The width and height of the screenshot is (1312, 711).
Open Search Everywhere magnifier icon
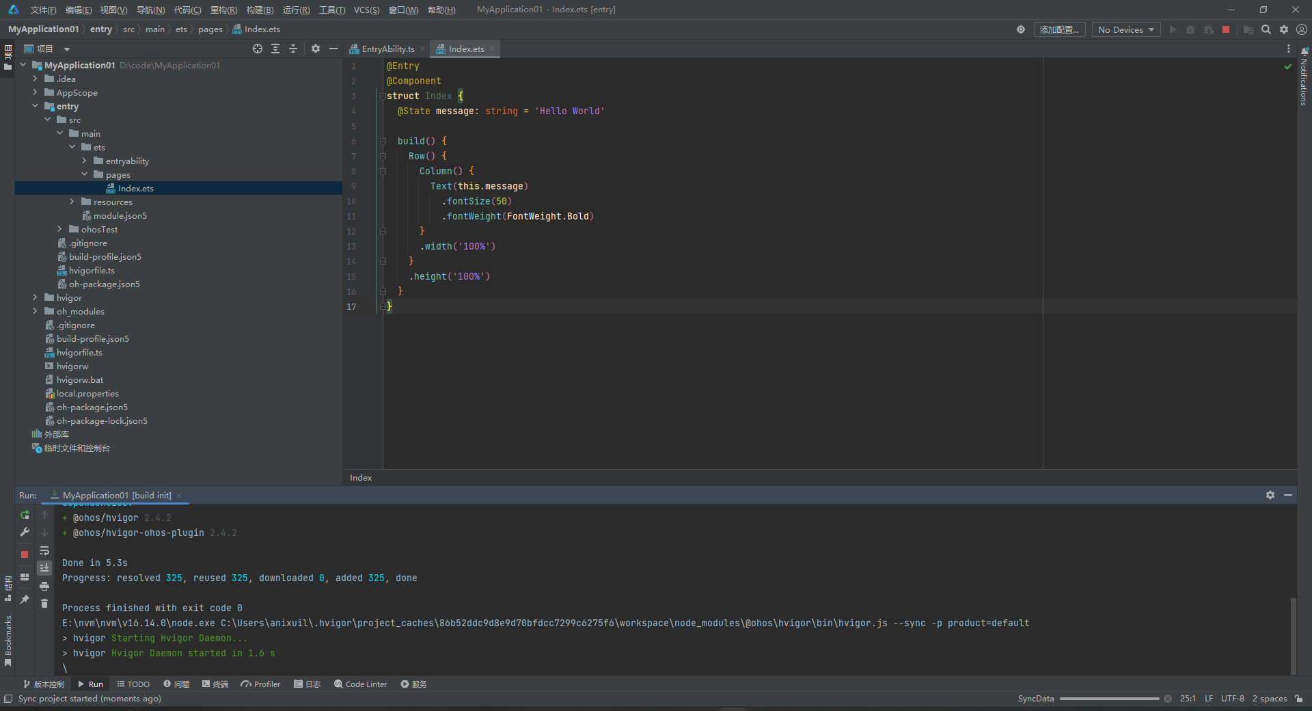pos(1266,29)
